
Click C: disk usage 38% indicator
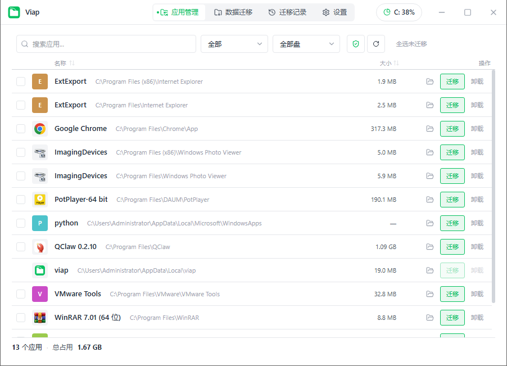(x=399, y=12)
